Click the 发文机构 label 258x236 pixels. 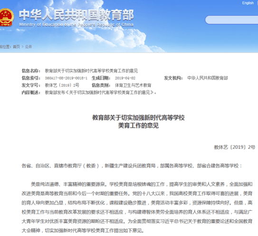pos(173,78)
